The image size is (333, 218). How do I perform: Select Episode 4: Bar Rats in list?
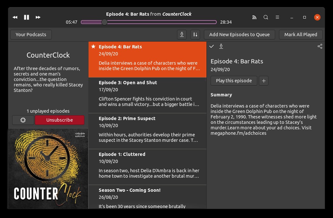[x=147, y=60]
